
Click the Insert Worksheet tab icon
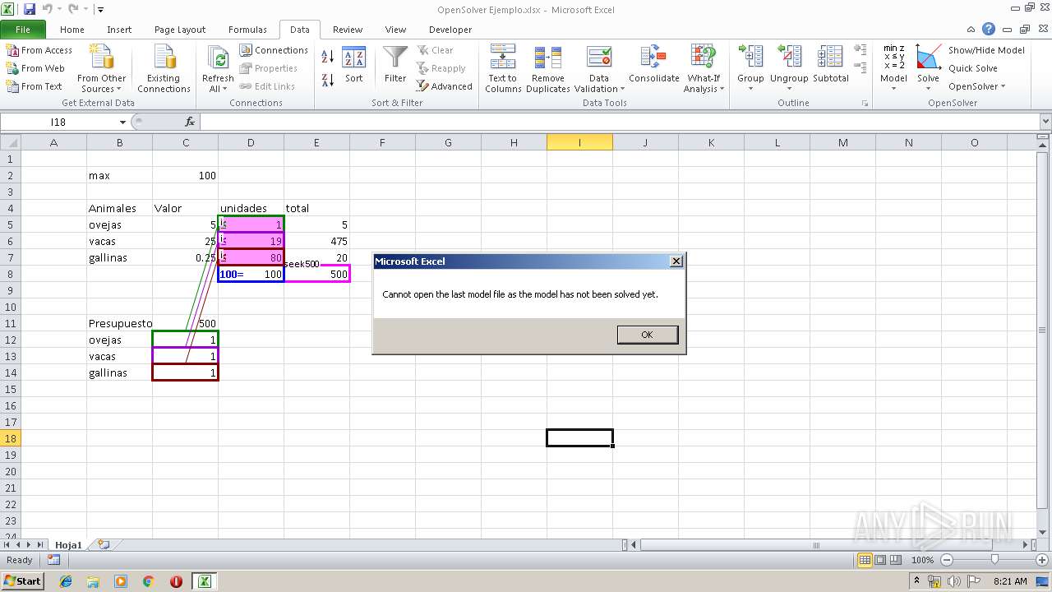point(104,544)
